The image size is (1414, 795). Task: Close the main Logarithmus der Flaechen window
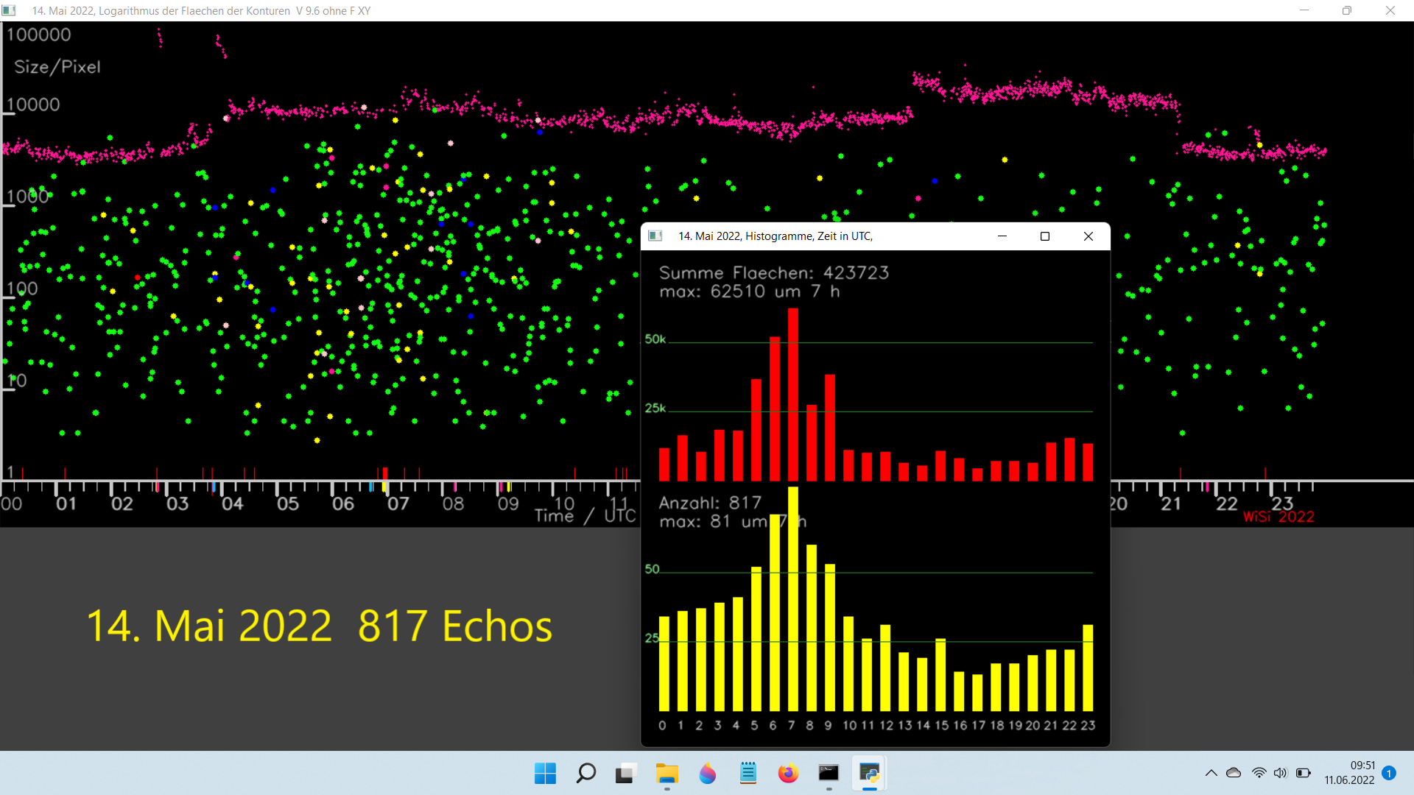tap(1390, 10)
